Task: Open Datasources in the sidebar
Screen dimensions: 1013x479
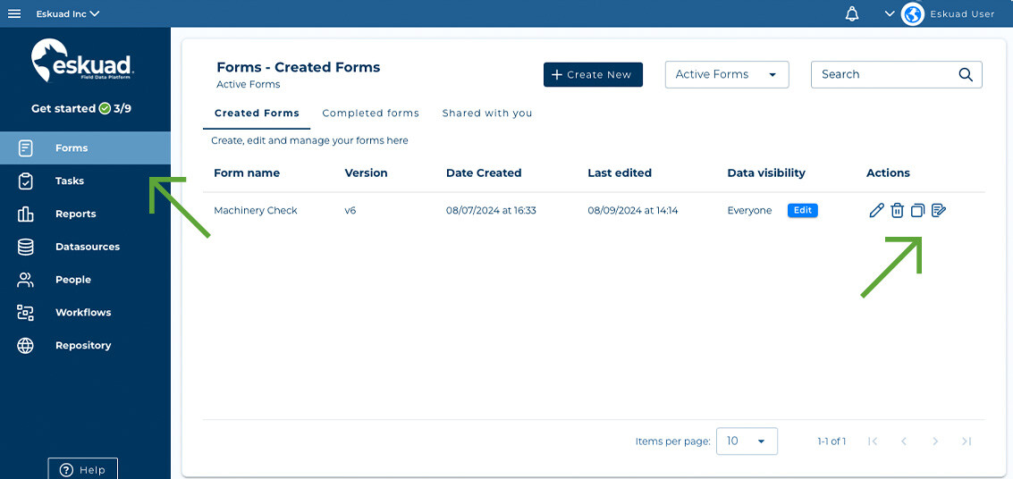Action: point(85,247)
